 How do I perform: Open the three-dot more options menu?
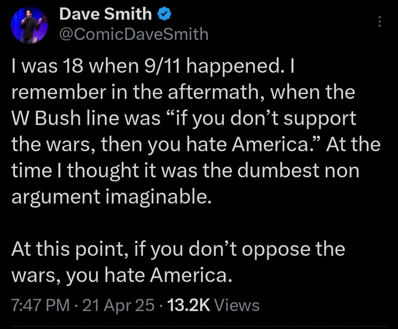pyautogui.click(x=380, y=22)
